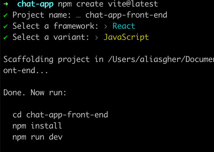Click the checkmark beside Select a variant
This screenshot has height=152, width=214.
(x=6, y=38)
